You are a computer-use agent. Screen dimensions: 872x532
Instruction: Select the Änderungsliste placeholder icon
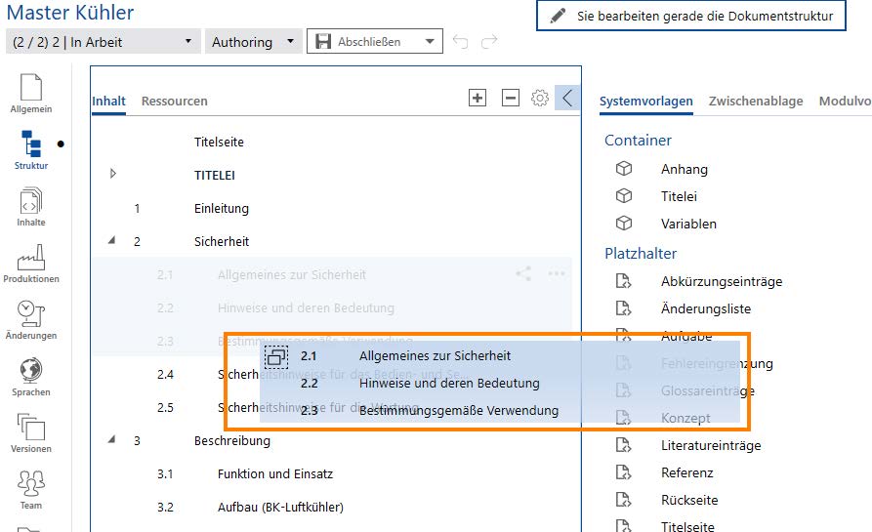[623, 307]
